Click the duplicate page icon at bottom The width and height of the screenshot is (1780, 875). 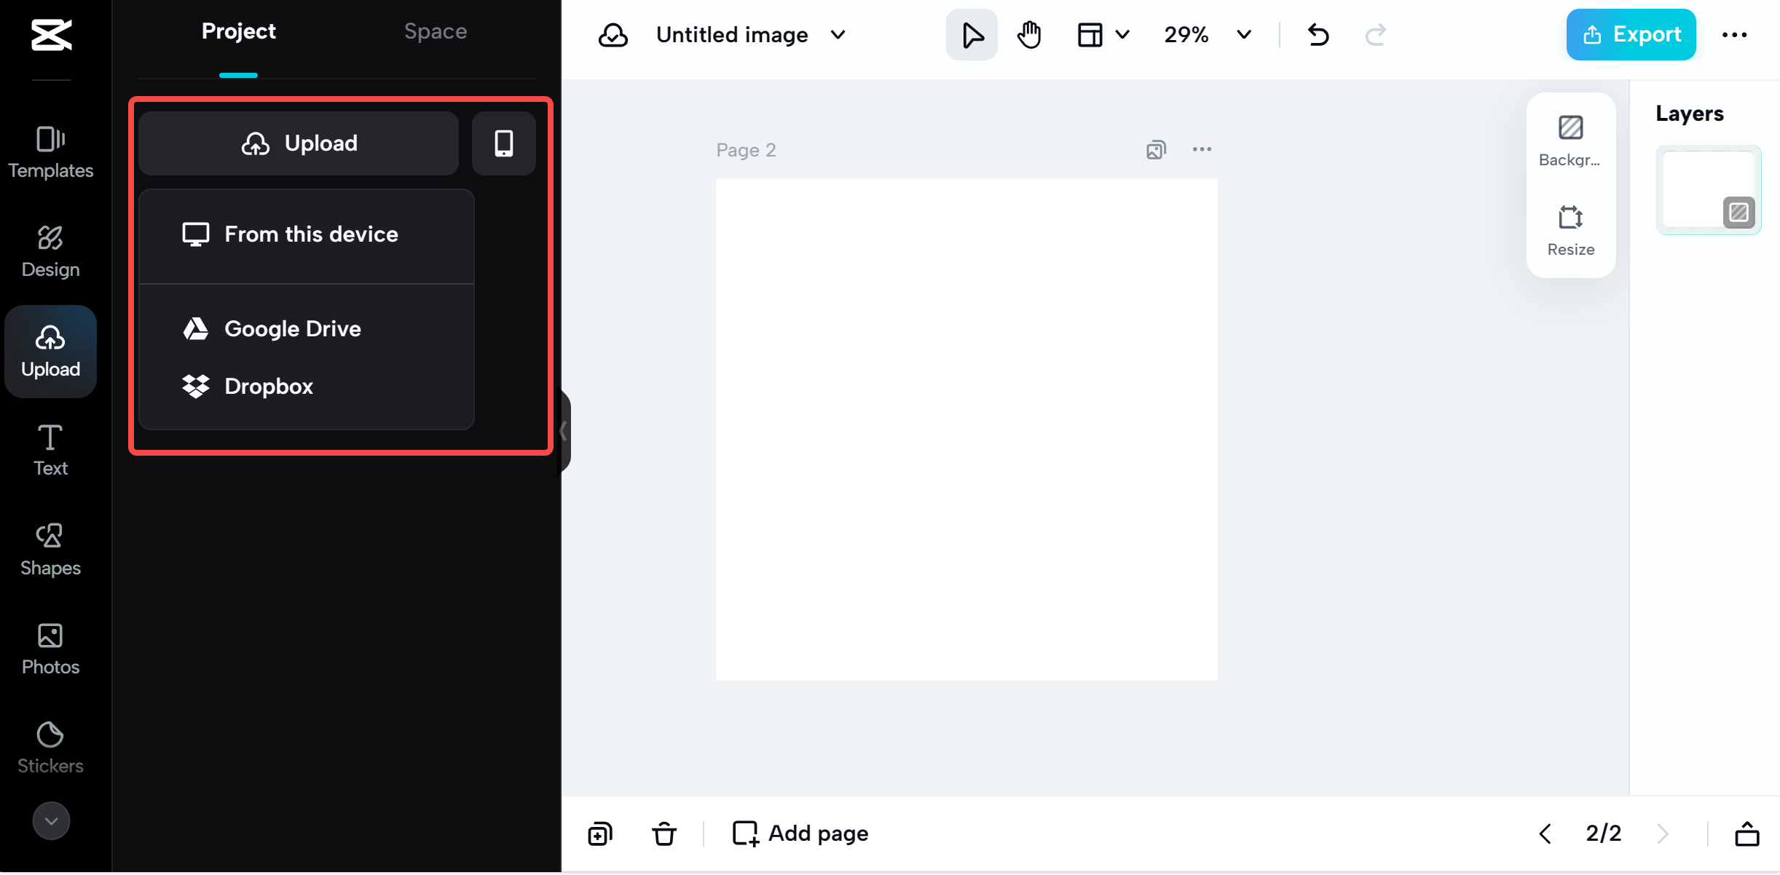[600, 833]
